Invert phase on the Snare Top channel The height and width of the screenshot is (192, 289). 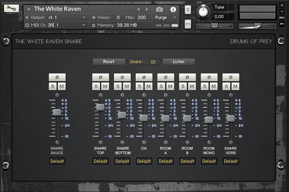pos(100,77)
